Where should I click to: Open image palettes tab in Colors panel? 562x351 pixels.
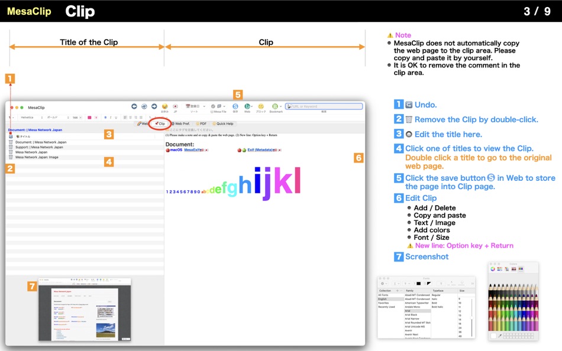[x=514, y=269]
